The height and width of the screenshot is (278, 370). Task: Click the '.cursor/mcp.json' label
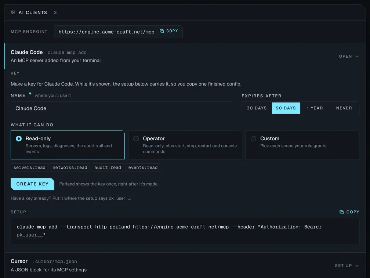tap(55, 261)
